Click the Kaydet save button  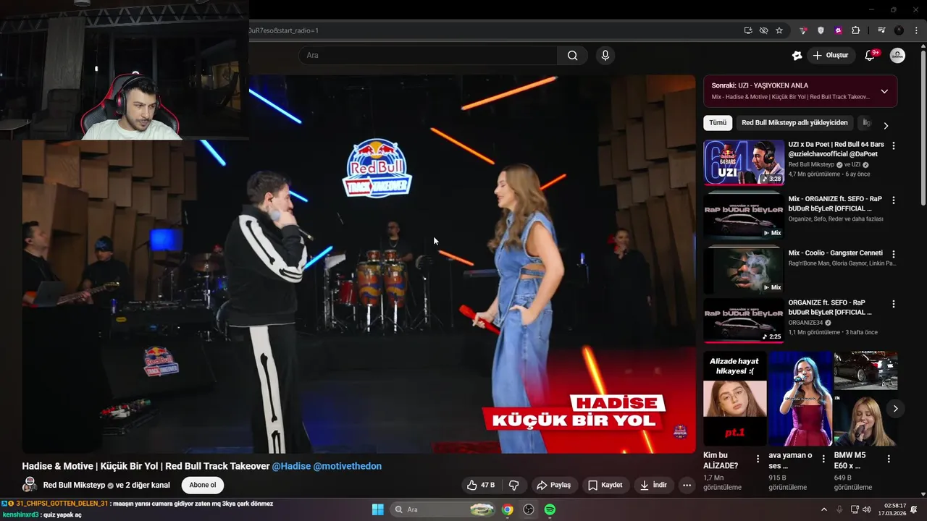605,485
